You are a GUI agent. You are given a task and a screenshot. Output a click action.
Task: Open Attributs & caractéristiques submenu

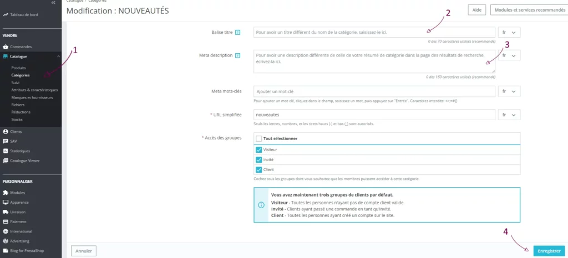coord(34,90)
